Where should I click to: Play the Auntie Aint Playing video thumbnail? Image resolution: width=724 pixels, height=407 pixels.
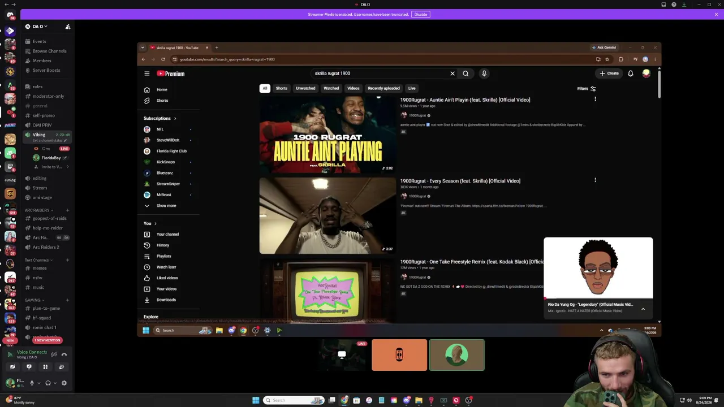click(327, 135)
